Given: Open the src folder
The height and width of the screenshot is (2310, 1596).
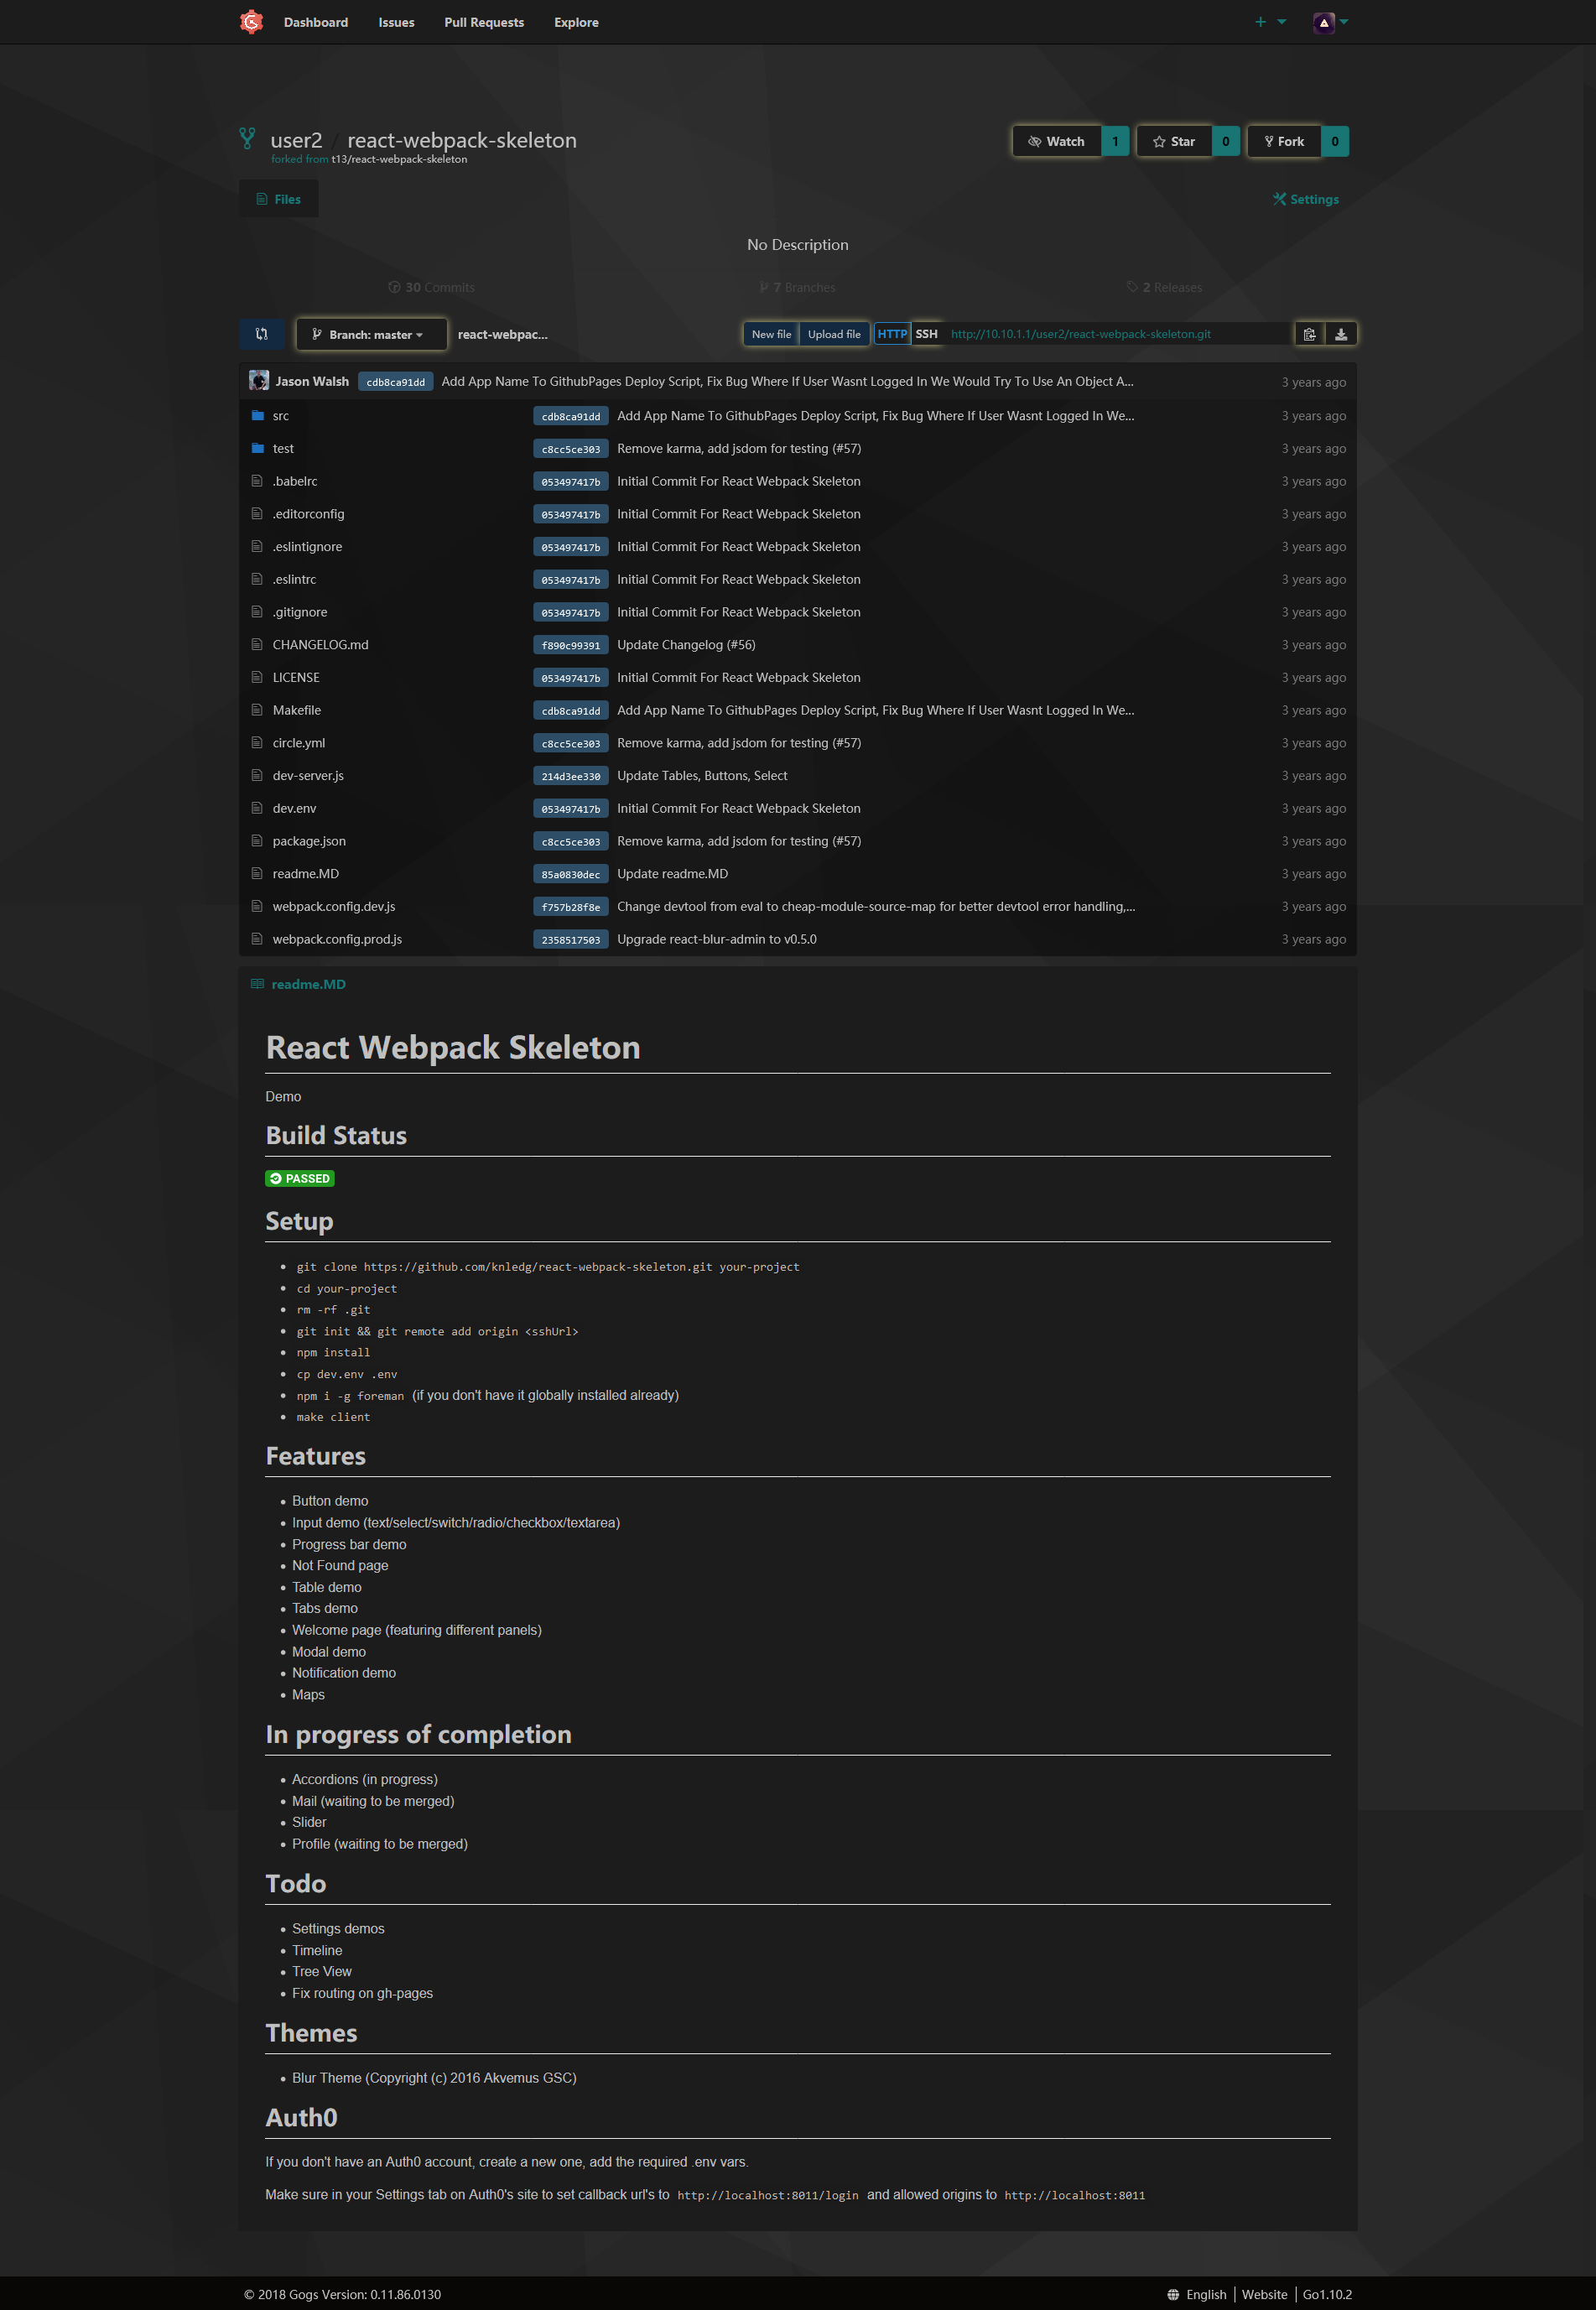Looking at the screenshot, I should coord(281,416).
